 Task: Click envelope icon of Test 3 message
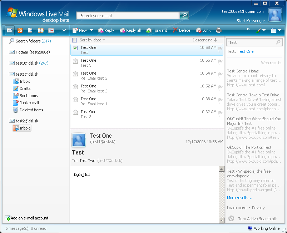[x=75, y=61]
